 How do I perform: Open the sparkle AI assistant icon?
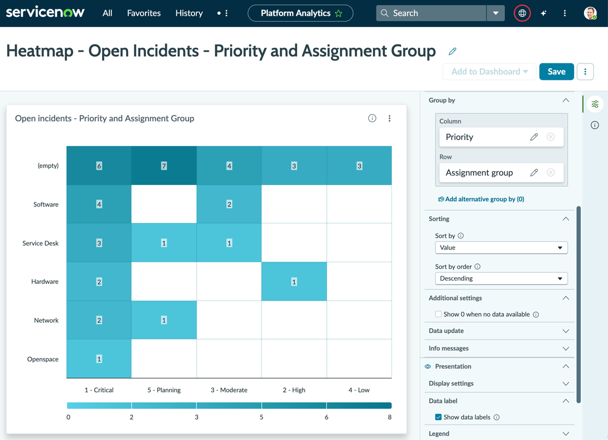click(x=544, y=13)
